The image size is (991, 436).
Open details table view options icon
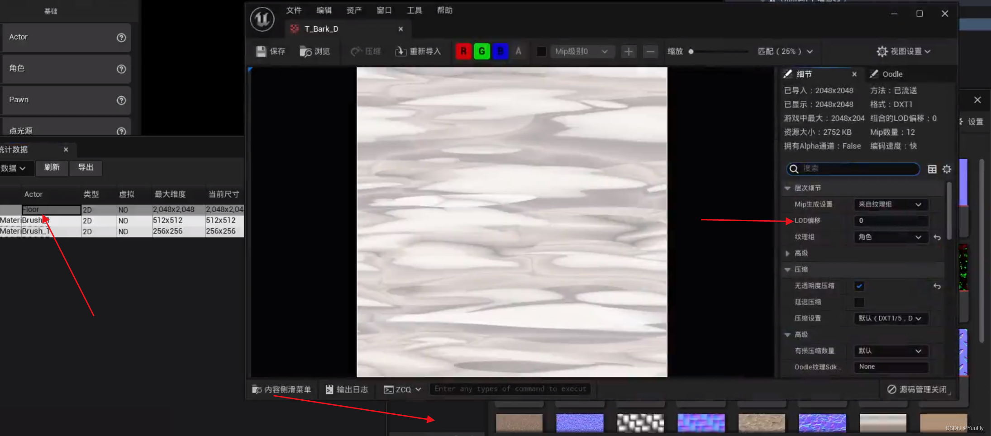[x=932, y=169]
